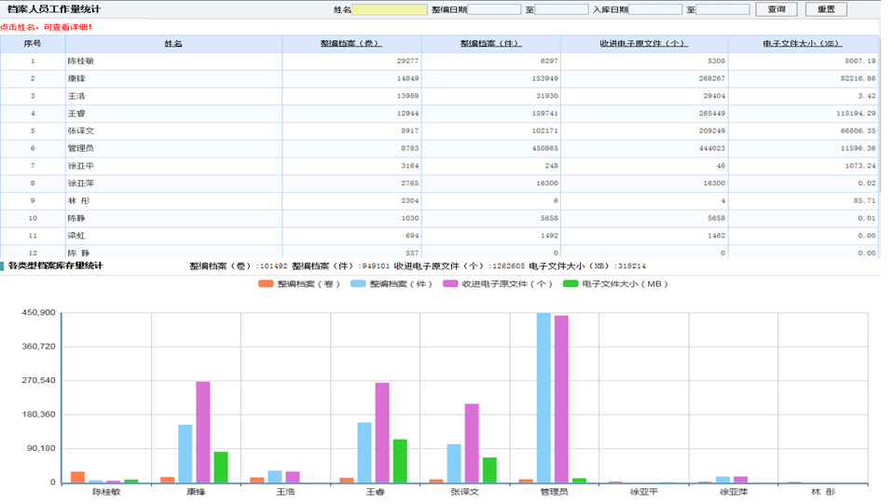Sort by the 整编档案（卷） column header
Viewport: 894px width, 504px height.
click(x=351, y=44)
